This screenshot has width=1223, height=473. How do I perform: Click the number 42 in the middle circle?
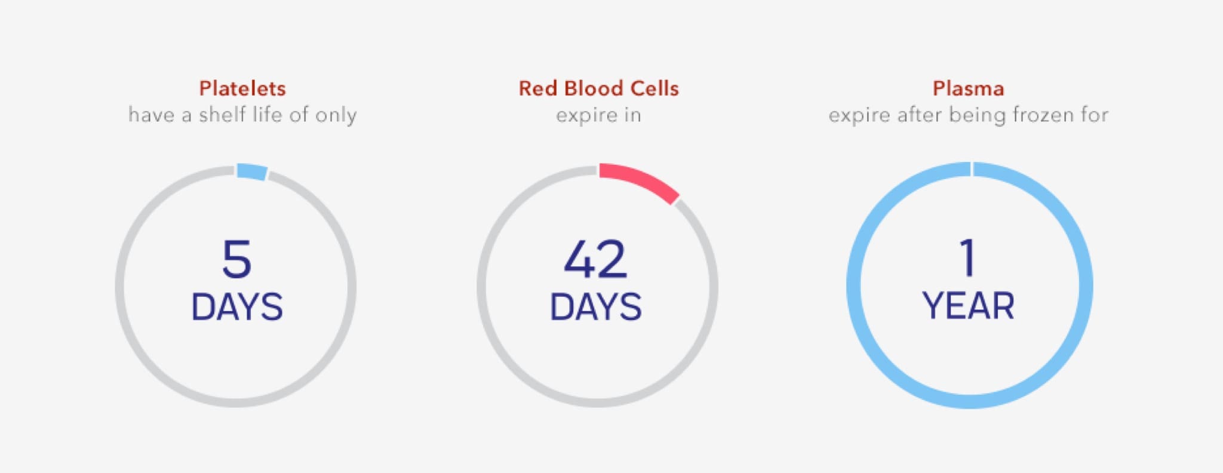[595, 259]
